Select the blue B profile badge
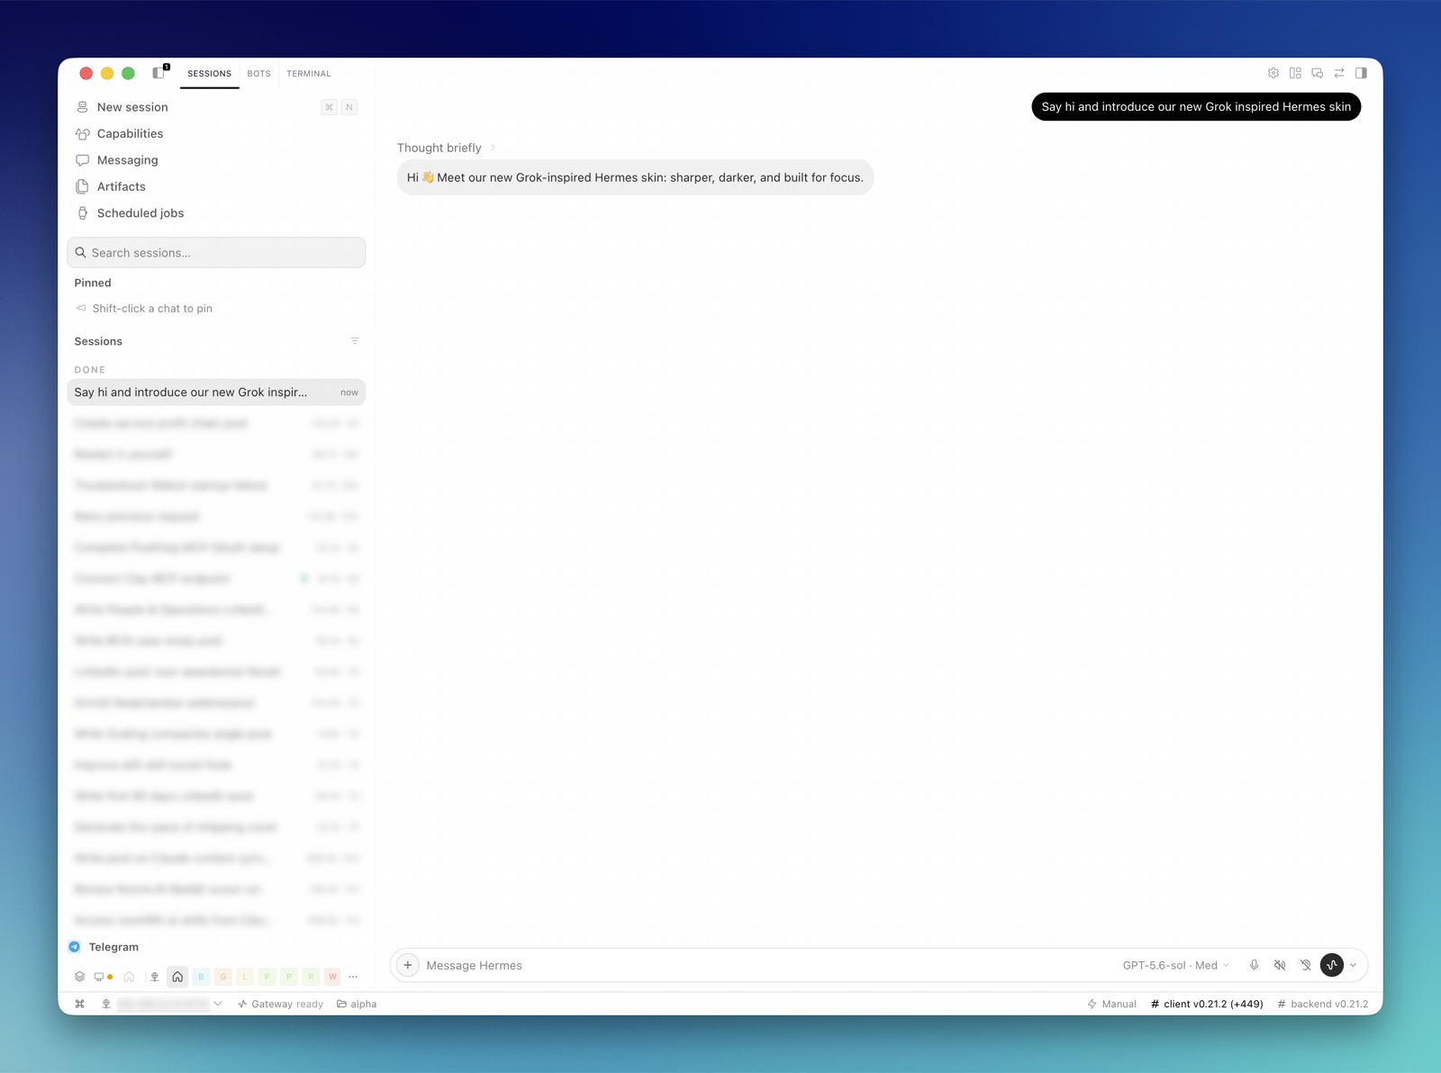This screenshot has width=1441, height=1073. [x=201, y=977]
